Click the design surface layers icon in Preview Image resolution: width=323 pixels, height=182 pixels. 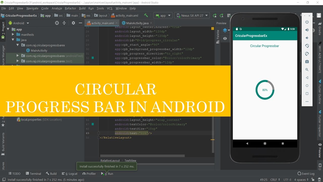(225, 31)
